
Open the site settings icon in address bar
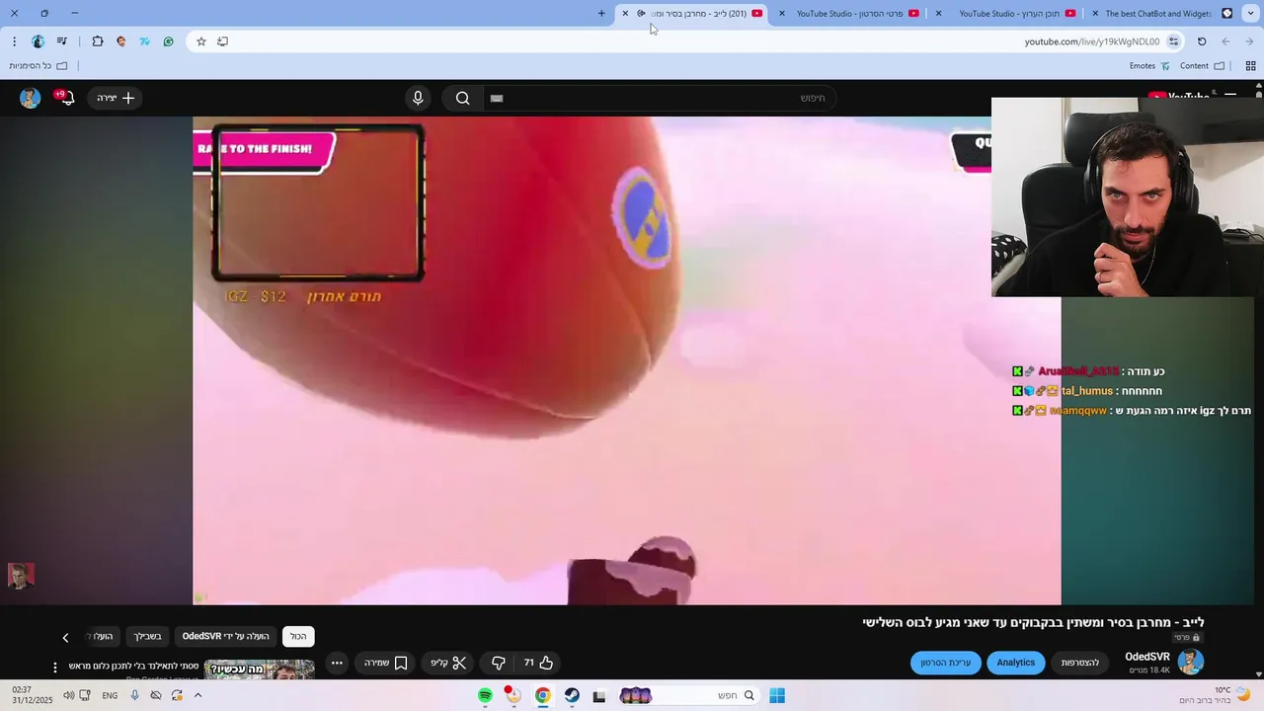[x=1173, y=41]
